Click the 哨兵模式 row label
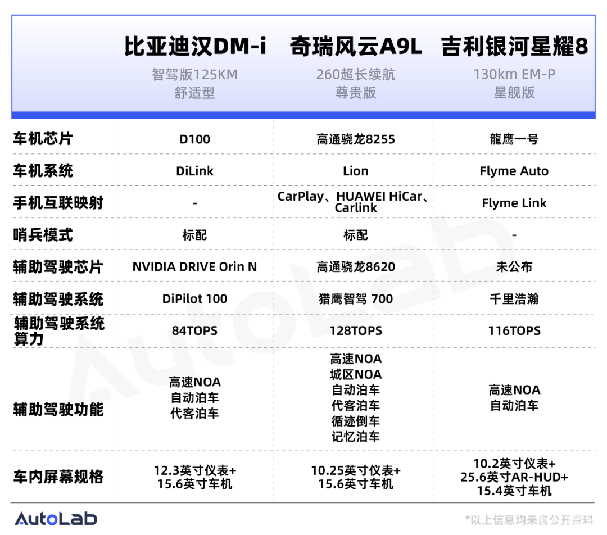Viewport: 607px width, 535px height. (43, 235)
